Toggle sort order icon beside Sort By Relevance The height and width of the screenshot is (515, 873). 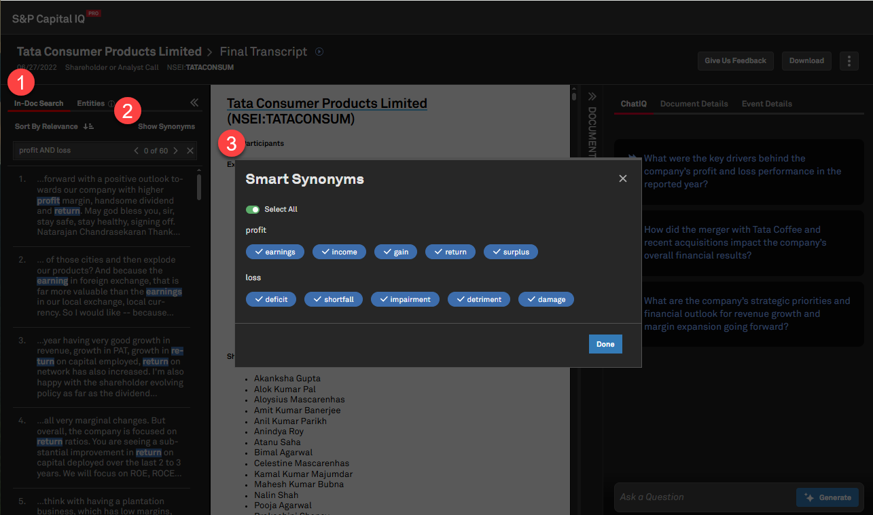[x=88, y=126]
